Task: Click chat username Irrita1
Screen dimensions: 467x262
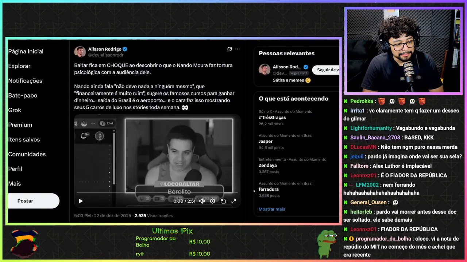Action: 358,111
